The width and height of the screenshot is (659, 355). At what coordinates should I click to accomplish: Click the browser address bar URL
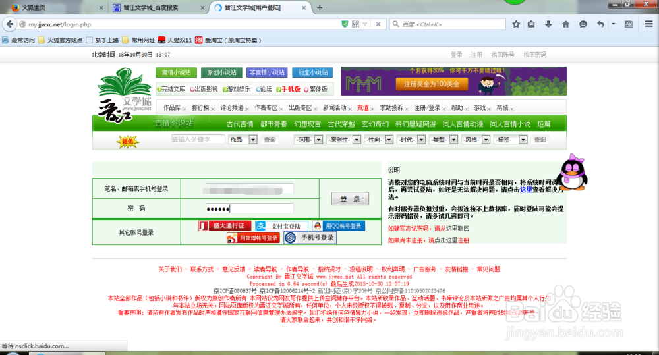click(x=60, y=24)
